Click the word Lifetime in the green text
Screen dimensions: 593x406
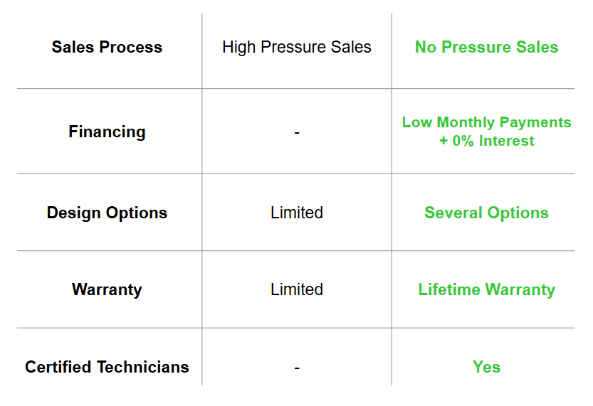coord(449,289)
